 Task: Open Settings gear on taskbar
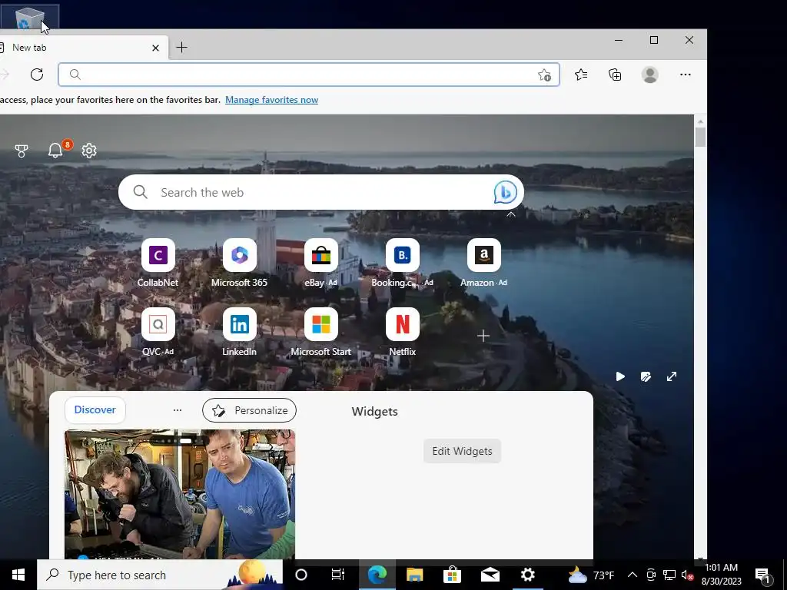coord(527,575)
